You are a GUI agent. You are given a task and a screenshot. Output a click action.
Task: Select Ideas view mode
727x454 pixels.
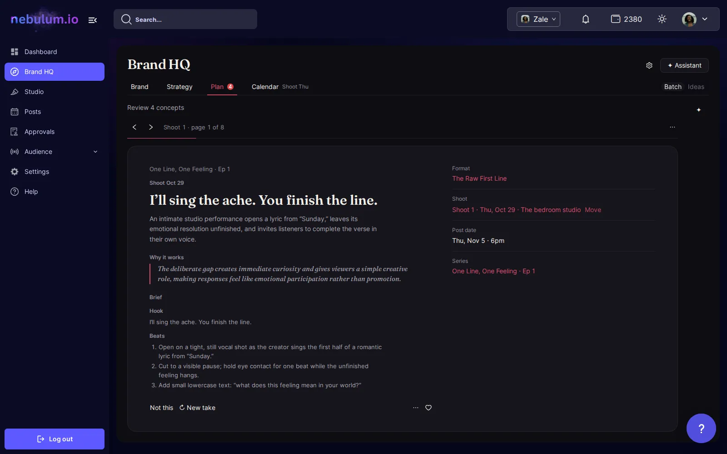point(696,87)
